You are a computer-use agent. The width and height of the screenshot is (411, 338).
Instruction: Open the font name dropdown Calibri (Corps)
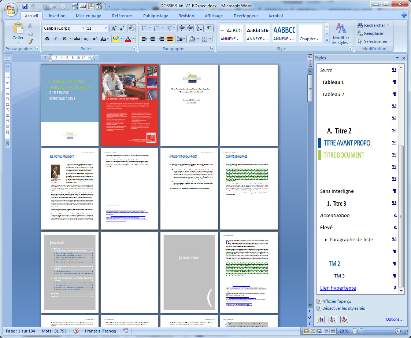coord(82,28)
